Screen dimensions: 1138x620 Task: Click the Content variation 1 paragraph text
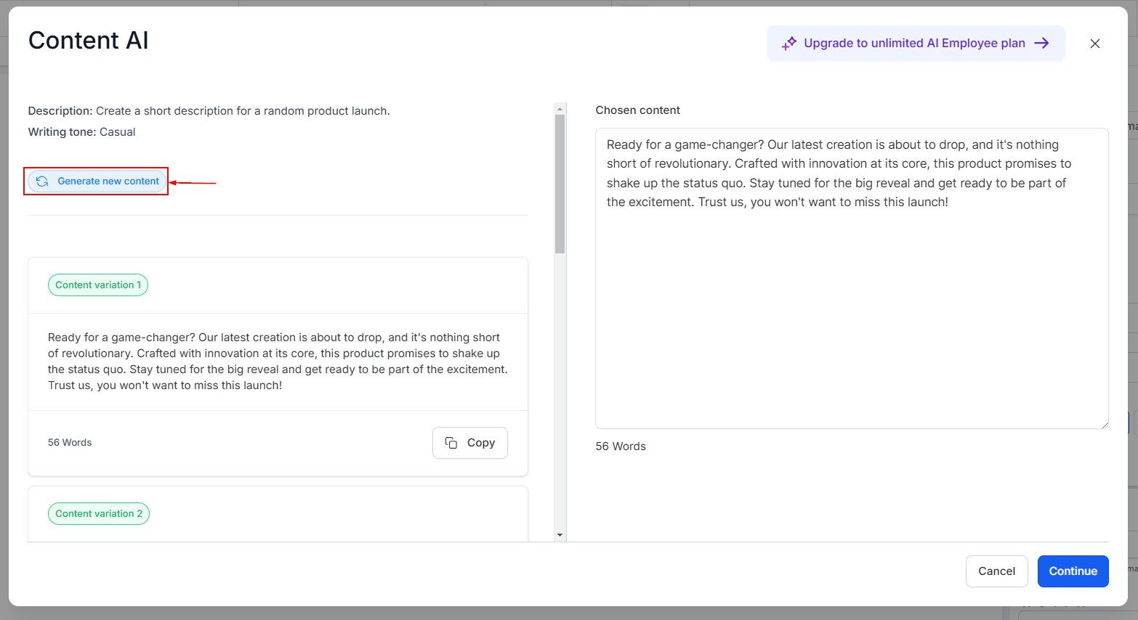click(x=278, y=362)
